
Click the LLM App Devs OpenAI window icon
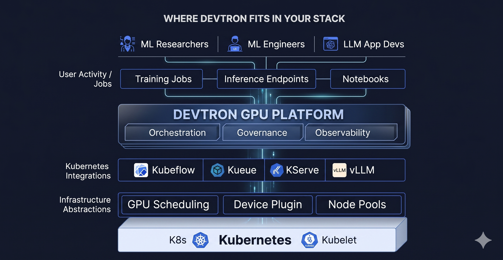click(x=330, y=44)
